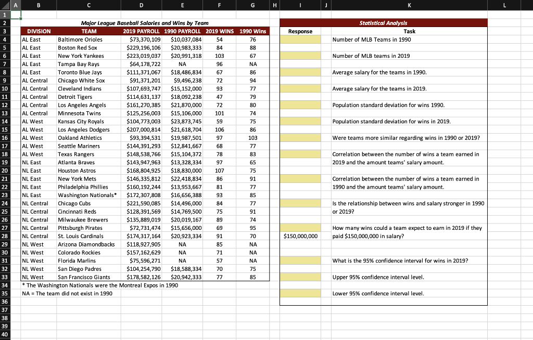
Task: Click response cell for MLB Teams in 1990
Action: (x=300, y=40)
